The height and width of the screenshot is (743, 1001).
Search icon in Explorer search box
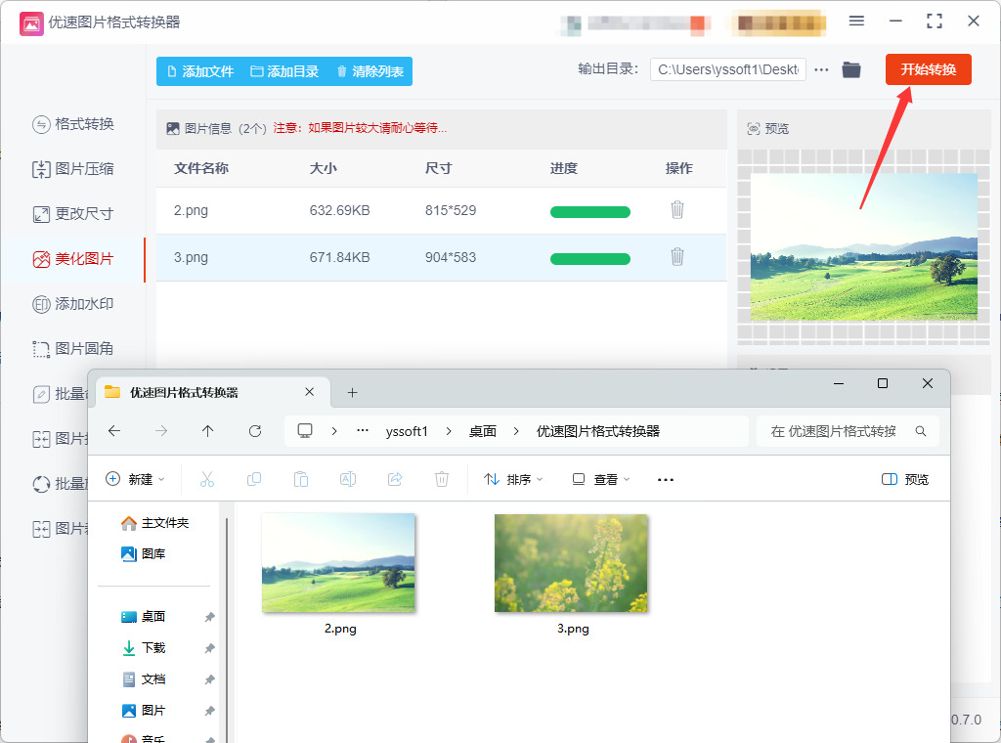pos(921,431)
